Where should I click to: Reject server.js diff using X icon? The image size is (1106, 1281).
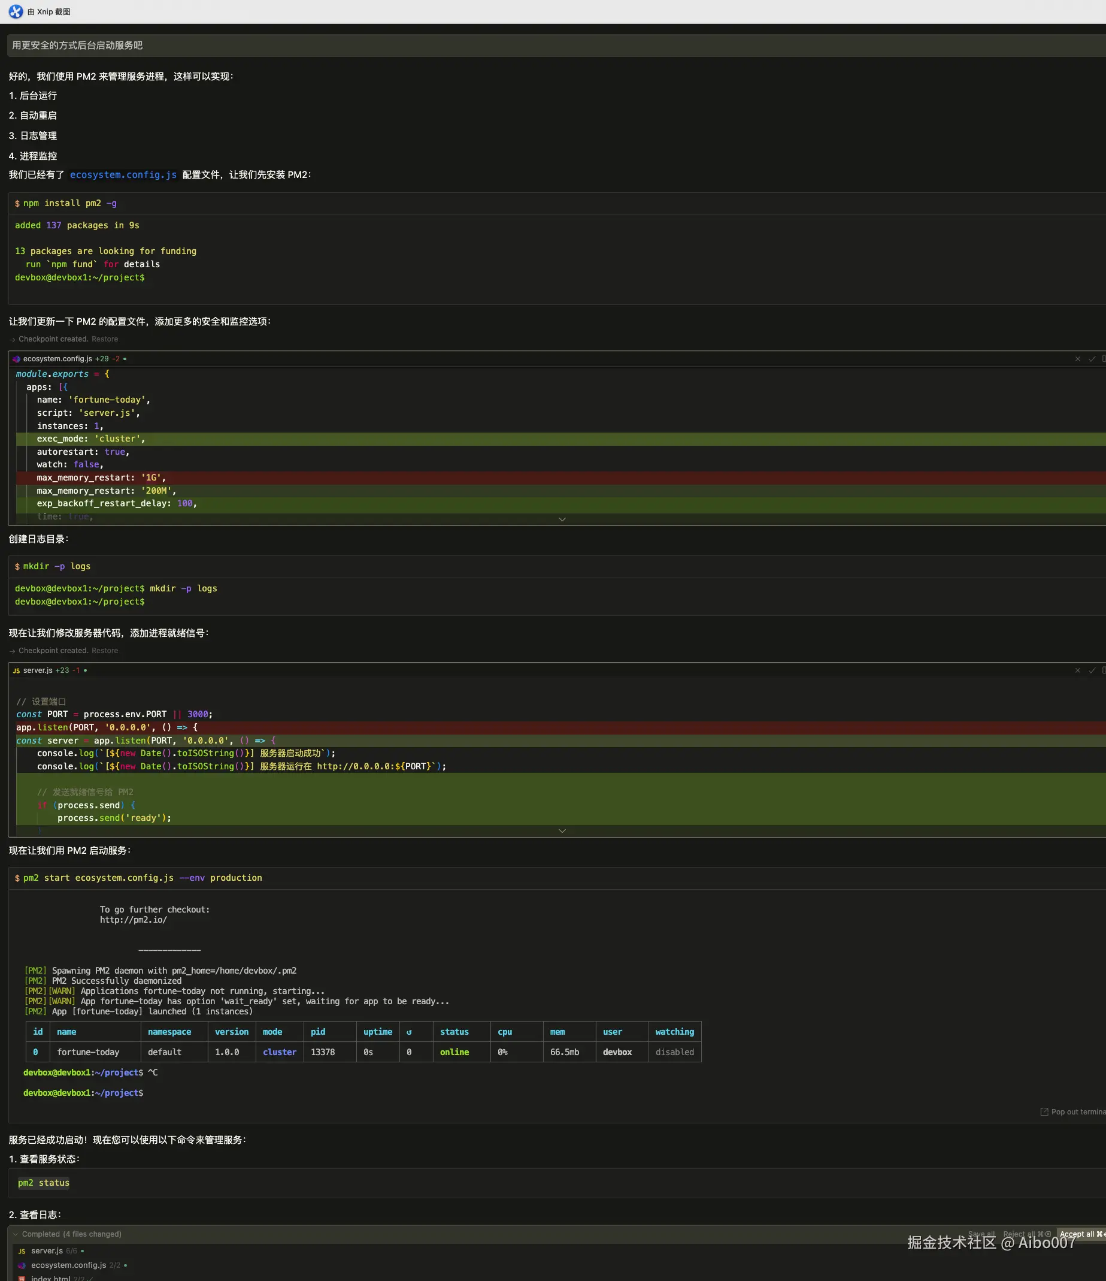click(x=1078, y=670)
